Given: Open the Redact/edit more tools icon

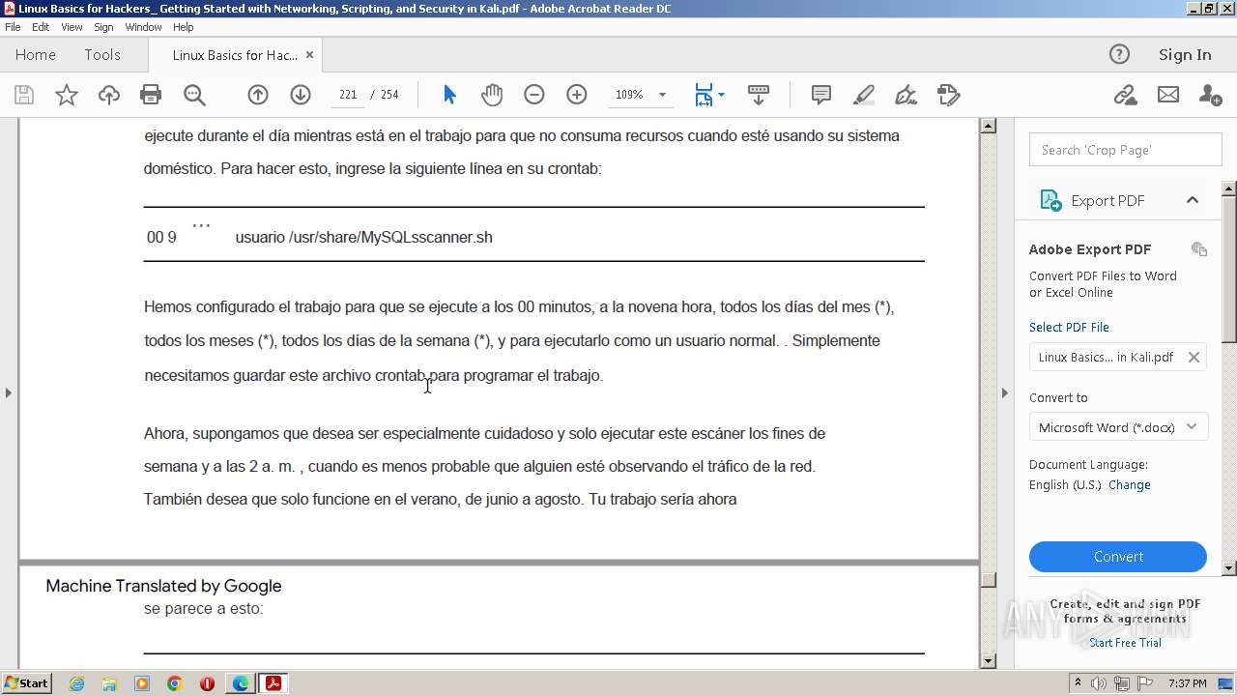Looking at the screenshot, I should pyautogui.click(x=948, y=95).
